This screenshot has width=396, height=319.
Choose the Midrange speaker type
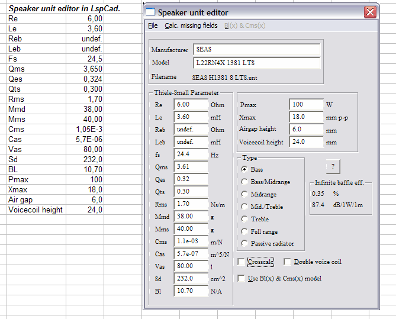[244, 194]
